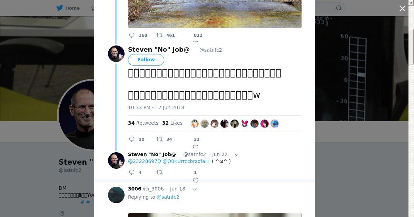This screenshot has height=217, width=414.
Task: Retweet the main tweet with 34 retweets
Action: (x=159, y=139)
